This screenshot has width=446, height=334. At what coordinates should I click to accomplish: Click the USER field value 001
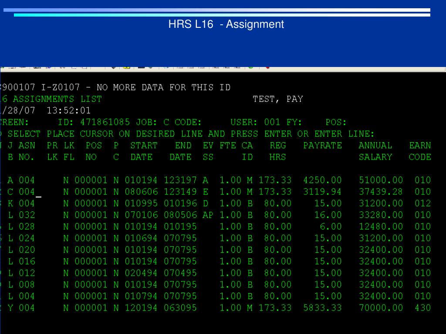click(272, 122)
